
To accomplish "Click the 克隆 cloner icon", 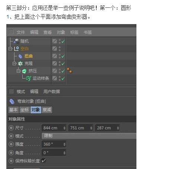I will (x=20, y=64).
